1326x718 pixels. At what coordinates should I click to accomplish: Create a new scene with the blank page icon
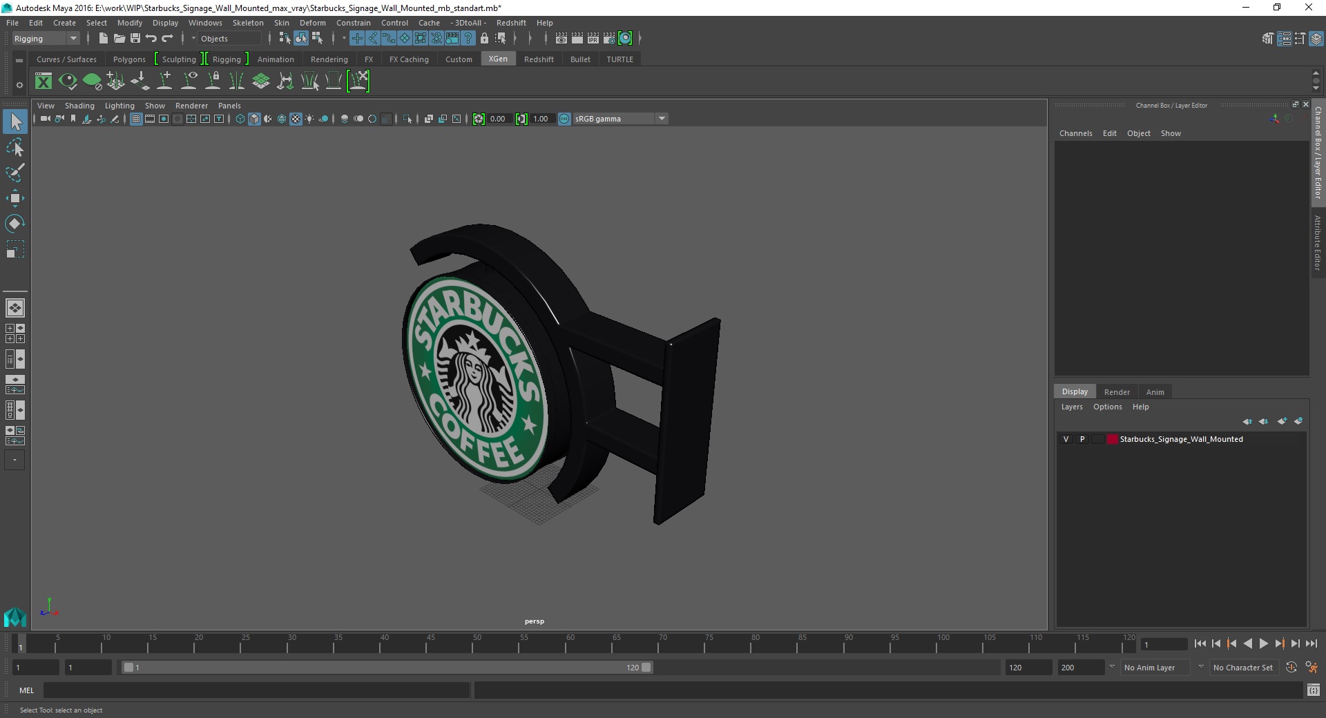(103, 39)
